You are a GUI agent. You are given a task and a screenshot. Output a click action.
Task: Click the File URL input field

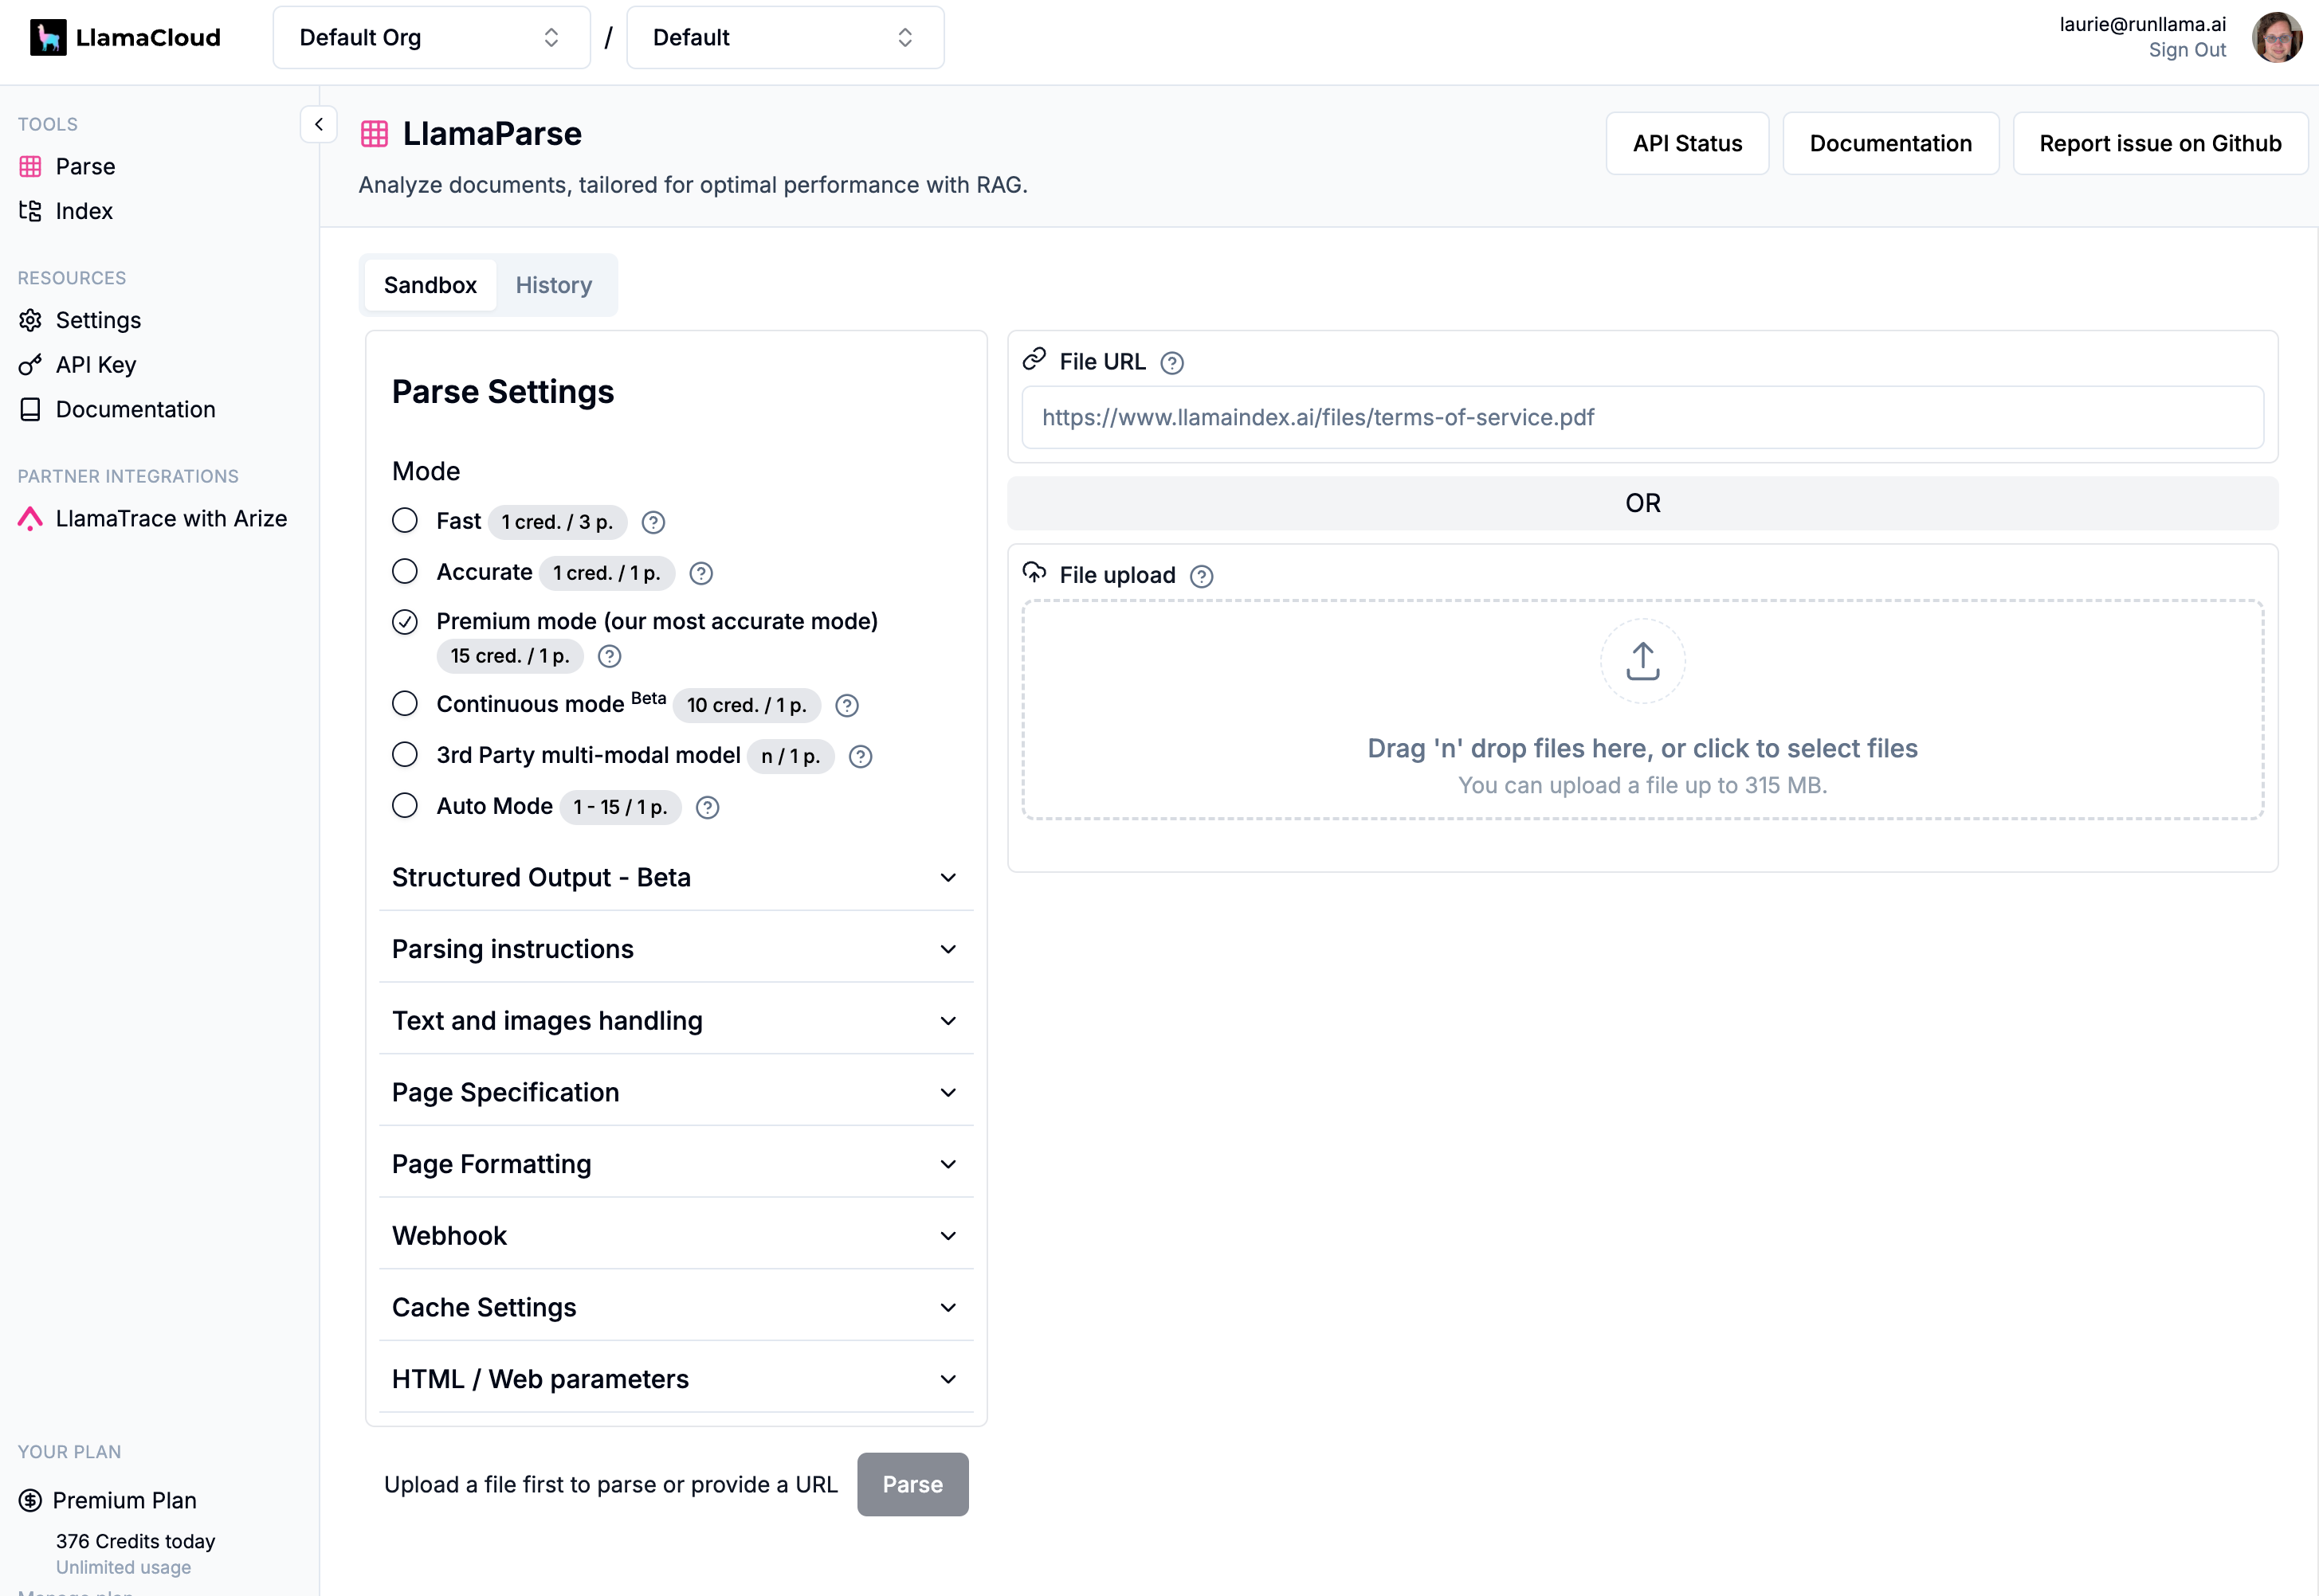(1642, 417)
